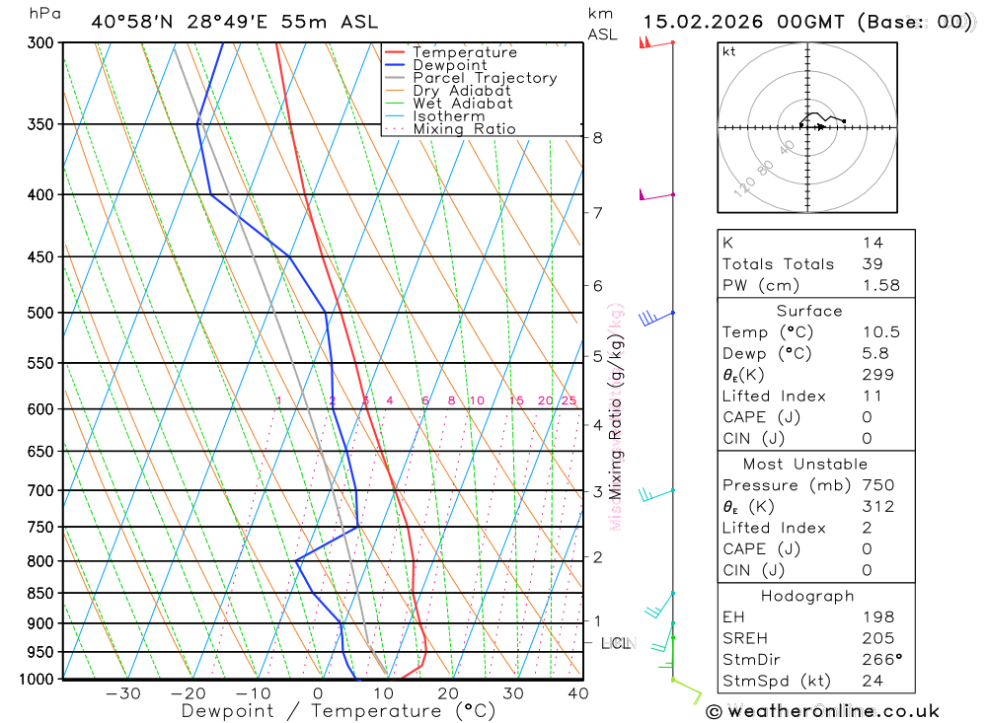Click the 300 hPa pressure axis label
The width and height of the screenshot is (987, 723).
(40, 42)
